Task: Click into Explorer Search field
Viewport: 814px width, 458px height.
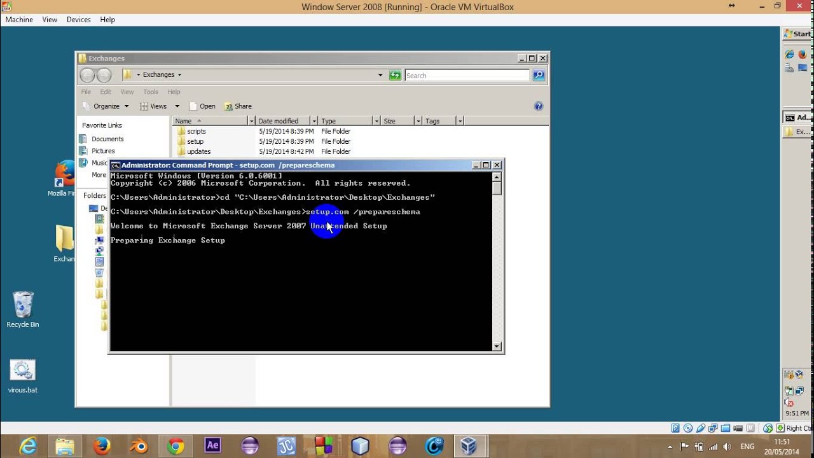Action: [467, 75]
